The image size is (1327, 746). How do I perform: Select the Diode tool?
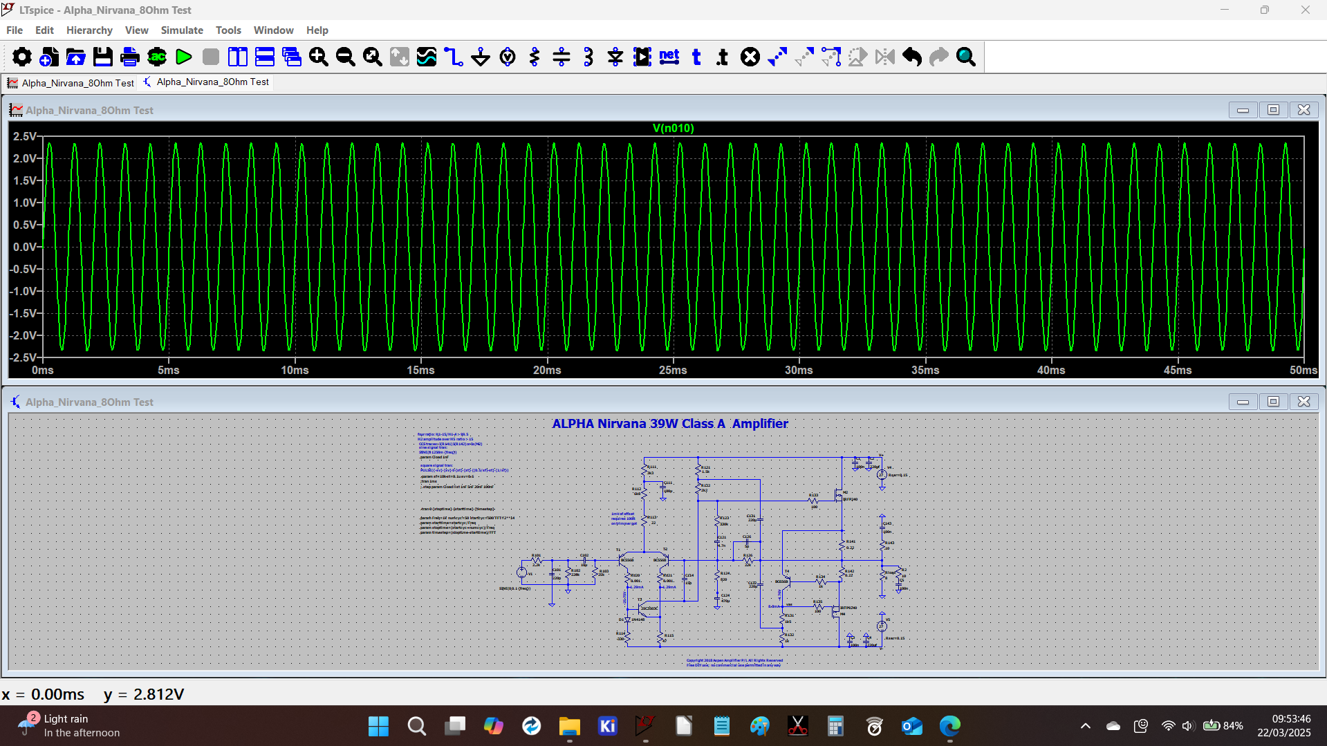click(x=615, y=57)
